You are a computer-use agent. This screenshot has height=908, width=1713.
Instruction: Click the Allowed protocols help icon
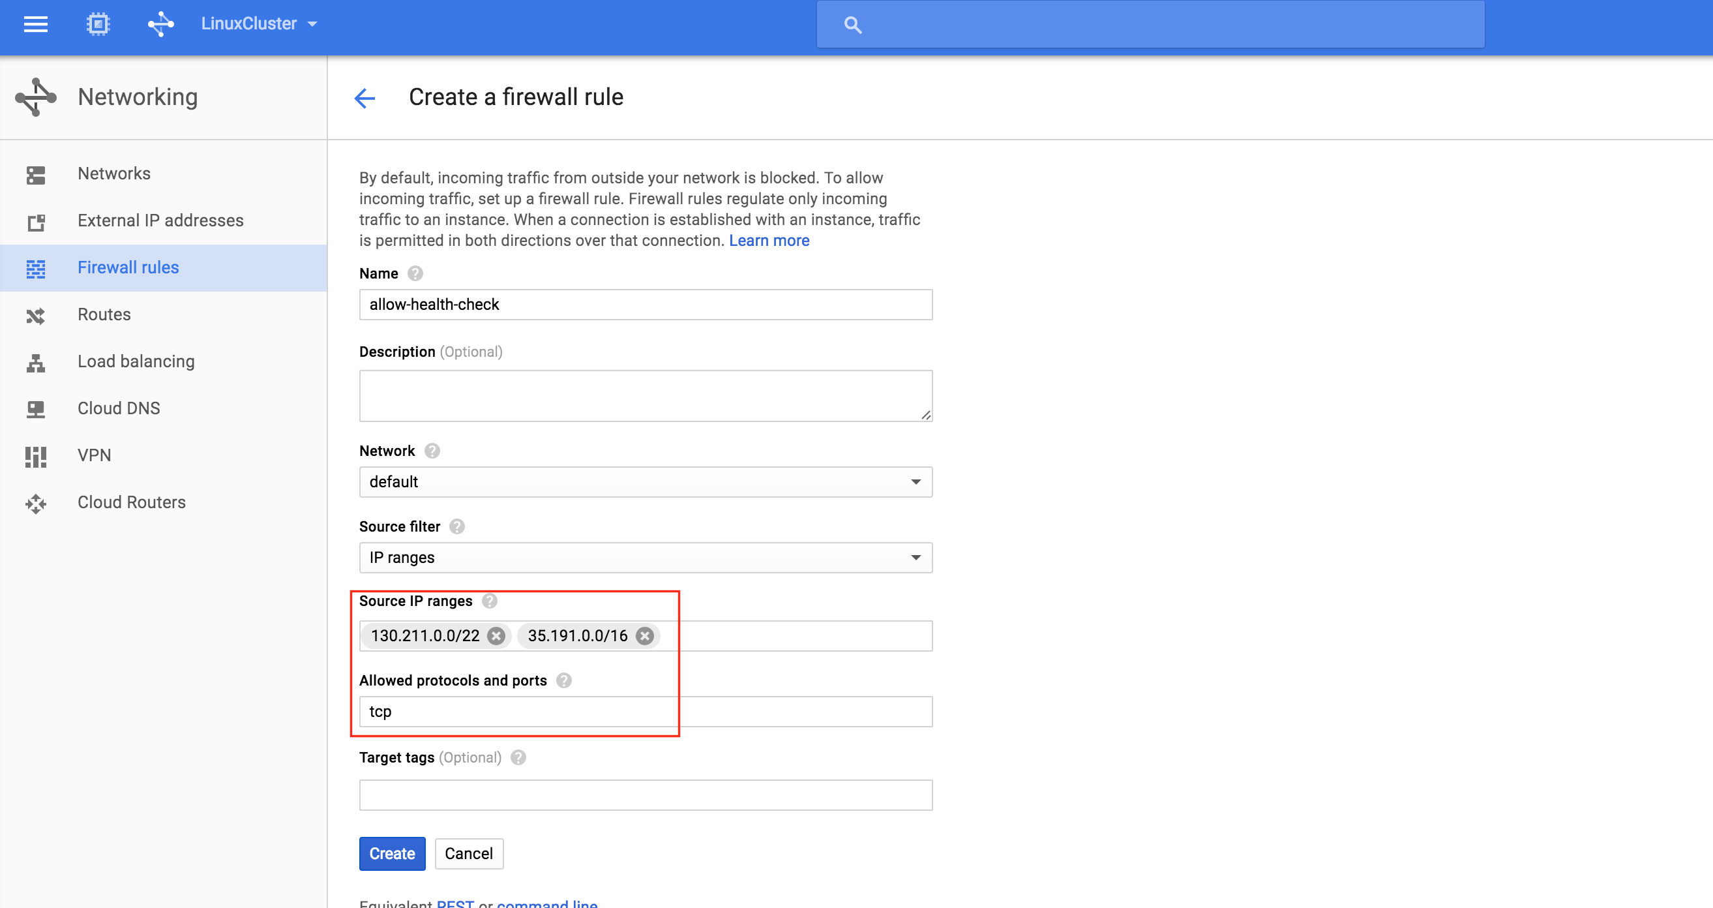[564, 680]
